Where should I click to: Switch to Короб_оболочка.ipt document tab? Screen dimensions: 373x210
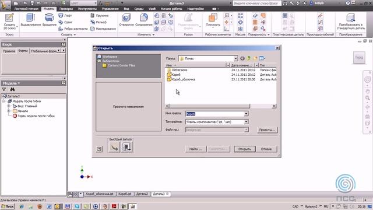coord(100,194)
